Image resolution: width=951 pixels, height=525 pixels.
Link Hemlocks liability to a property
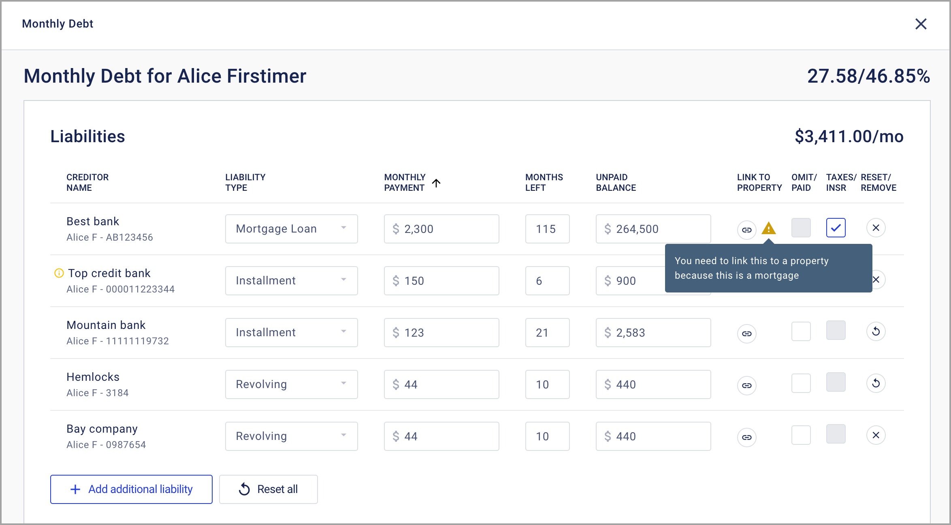(746, 385)
